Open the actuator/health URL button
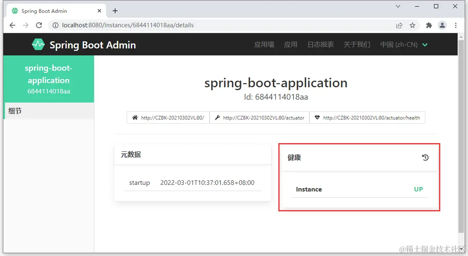Screen dimensions: 468x256 pos(367,117)
